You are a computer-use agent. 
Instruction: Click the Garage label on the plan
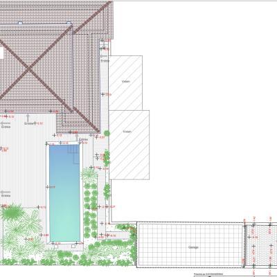click(193, 247)
